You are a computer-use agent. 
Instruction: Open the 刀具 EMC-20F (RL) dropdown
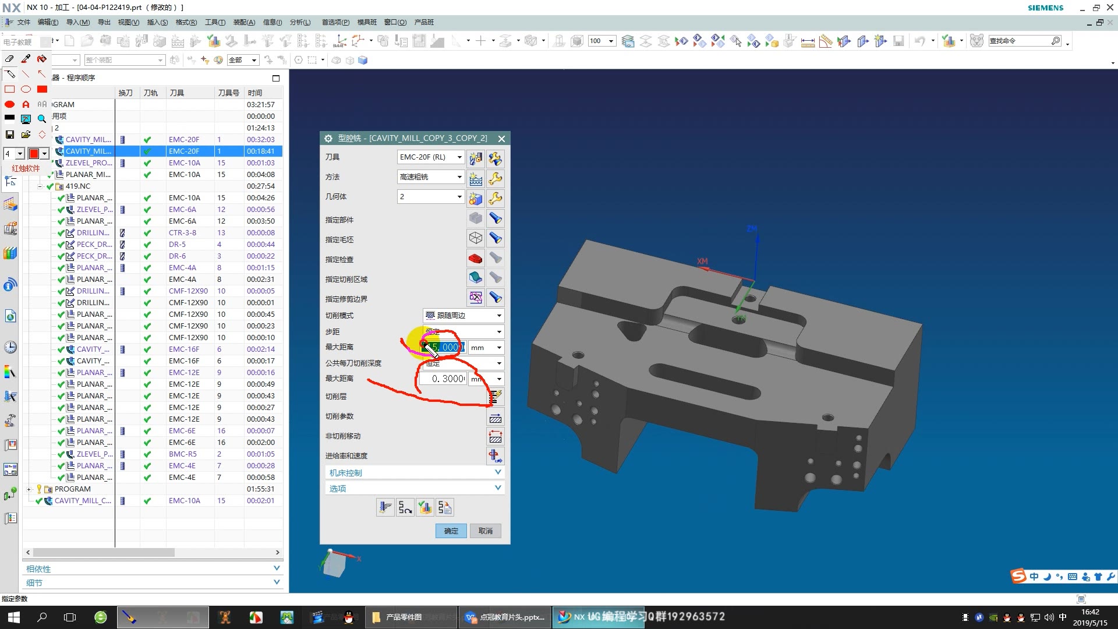[459, 157]
